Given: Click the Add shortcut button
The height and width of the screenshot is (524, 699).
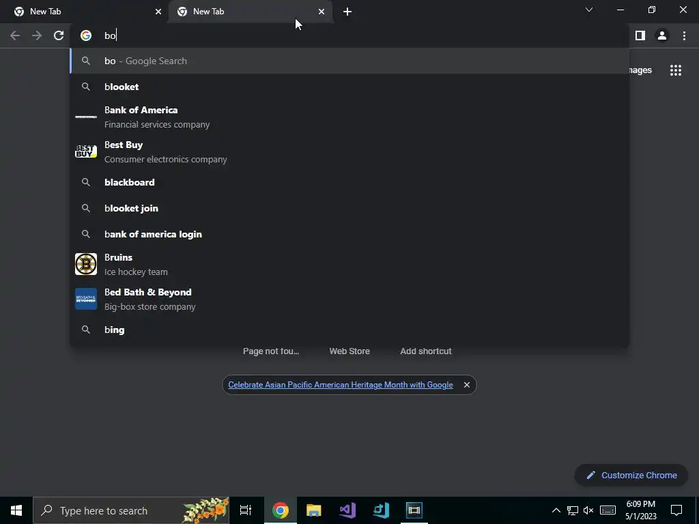Looking at the screenshot, I should (x=426, y=351).
